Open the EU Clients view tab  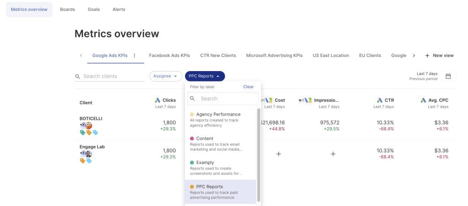tap(370, 55)
